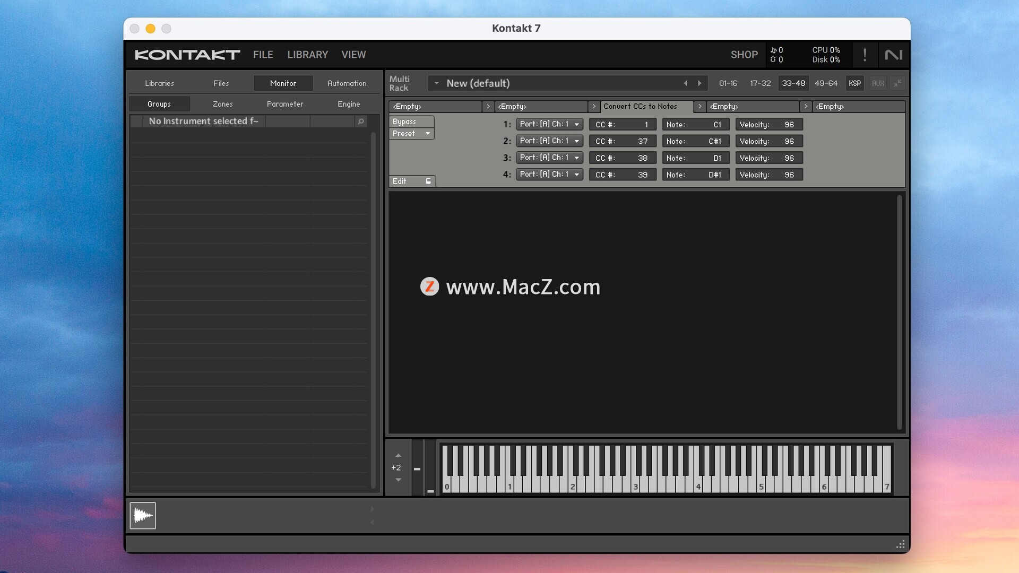1019x573 pixels.
Task: Select the Zones sub-tab
Action: (x=222, y=104)
